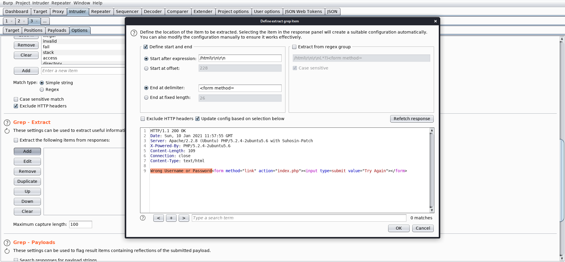Select End at fixed length option
This screenshot has width=565, height=262.
point(146,97)
